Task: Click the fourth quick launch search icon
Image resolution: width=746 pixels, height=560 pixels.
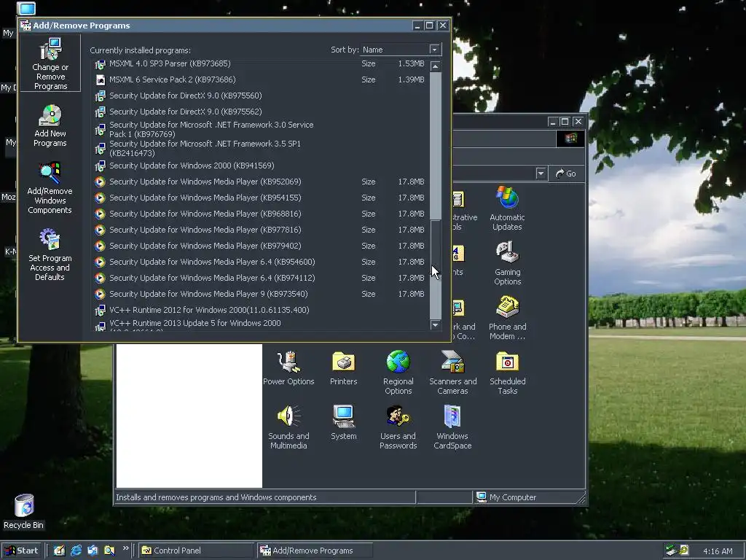Action: tap(109, 551)
